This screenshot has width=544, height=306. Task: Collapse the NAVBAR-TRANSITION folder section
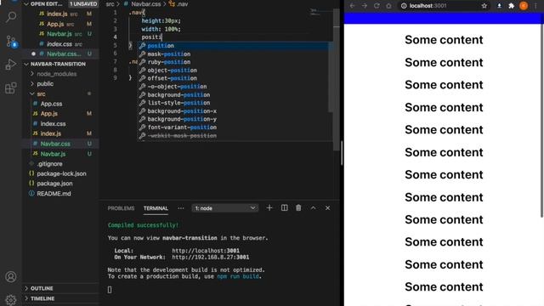[x=26, y=64]
